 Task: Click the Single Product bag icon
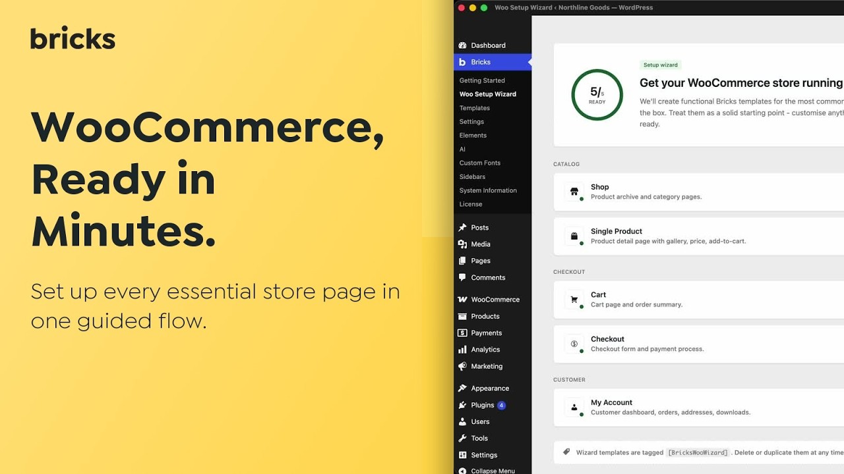pos(574,236)
